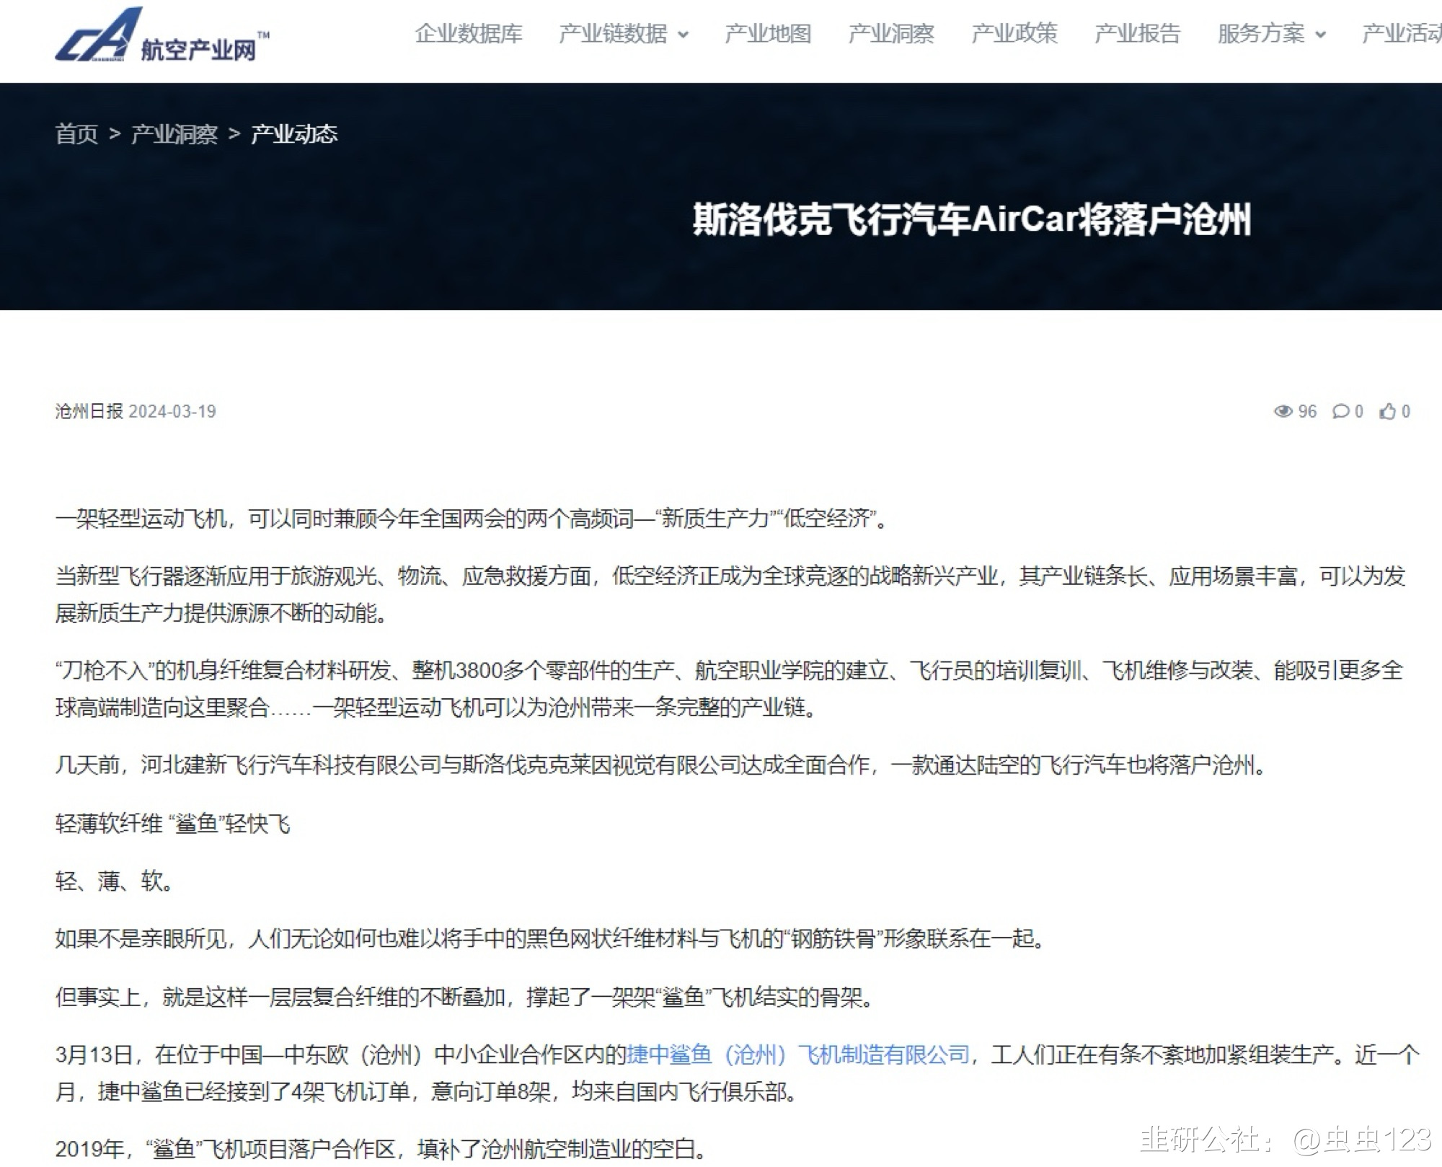Click the subheading 轻薄软纤维 “鲨鱼”轻快飞
The width and height of the screenshot is (1442, 1167).
[173, 823]
